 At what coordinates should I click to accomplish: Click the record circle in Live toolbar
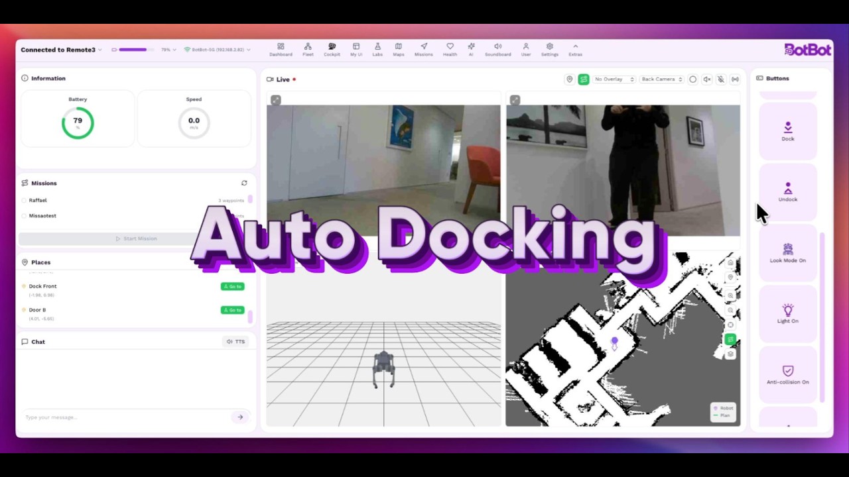click(x=692, y=79)
